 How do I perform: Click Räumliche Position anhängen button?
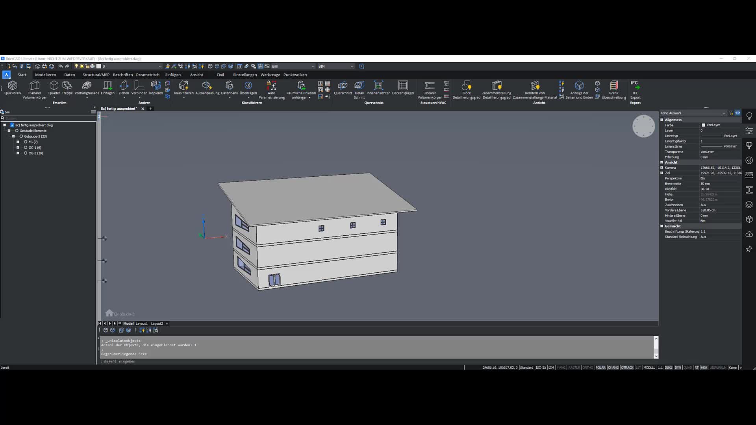[301, 90]
